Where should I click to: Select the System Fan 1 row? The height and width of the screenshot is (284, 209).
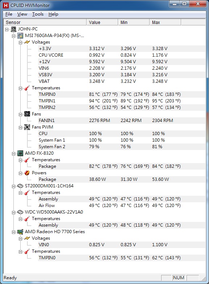(x=122, y=140)
